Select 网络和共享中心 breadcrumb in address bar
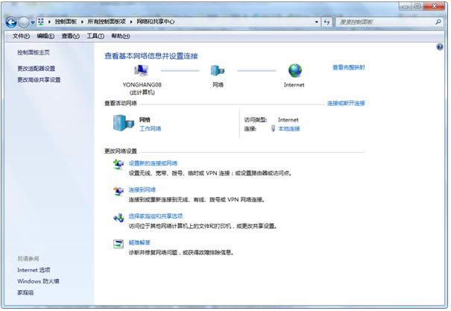 [x=155, y=22]
